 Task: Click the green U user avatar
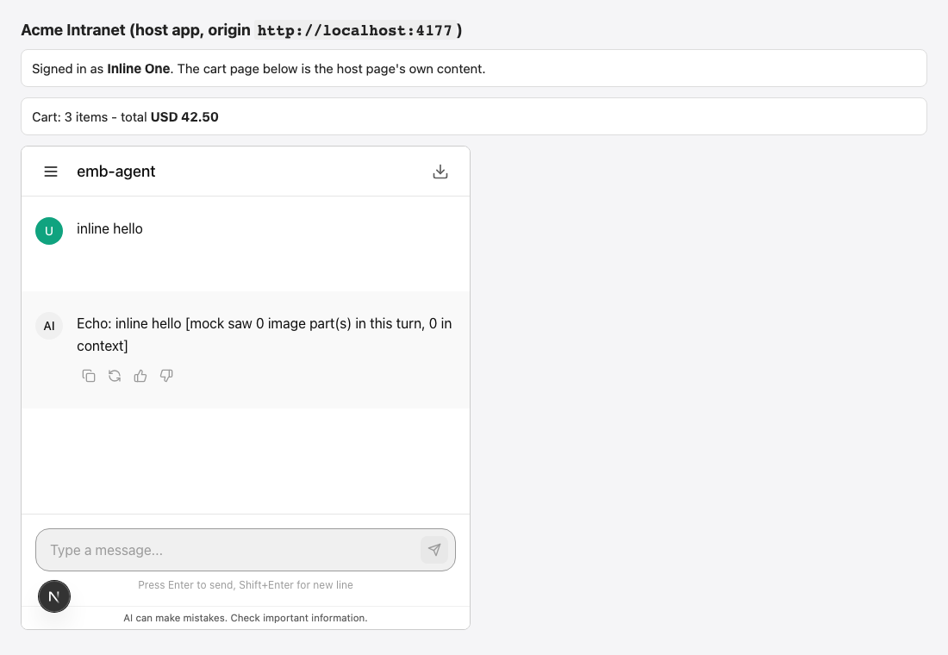[49, 231]
